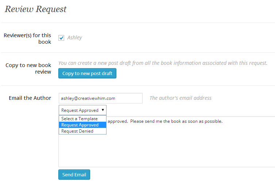Select the Request Approved option in list
The height and width of the screenshot is (184, 275).
(80, 125)
